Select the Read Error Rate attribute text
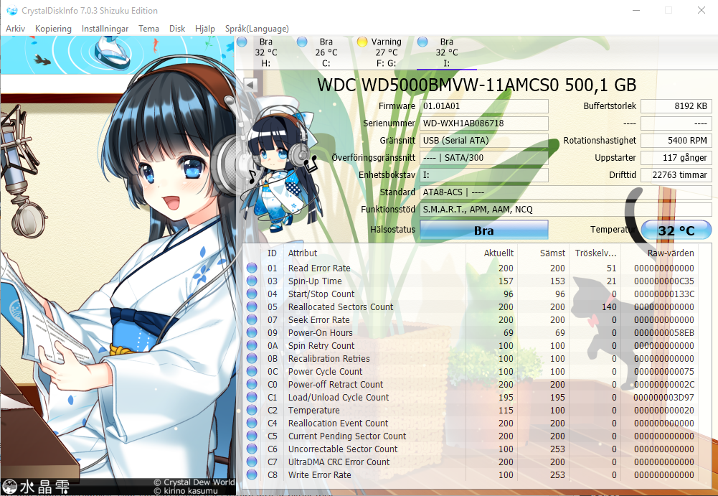718x496 pixels. click(319, 268)
